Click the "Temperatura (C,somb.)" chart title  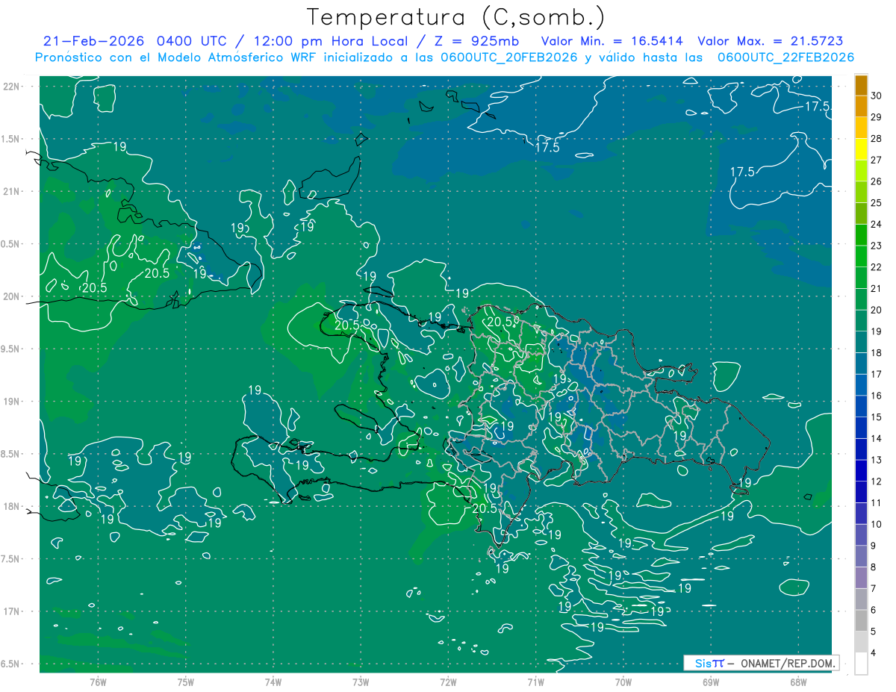tap(456, 17)
